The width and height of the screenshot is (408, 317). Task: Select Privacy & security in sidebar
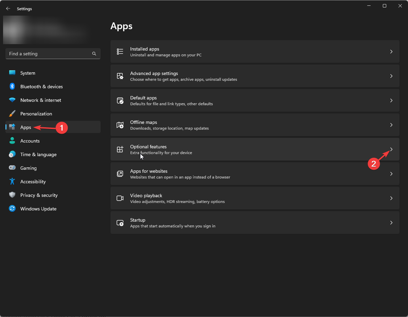pos(39,195)
